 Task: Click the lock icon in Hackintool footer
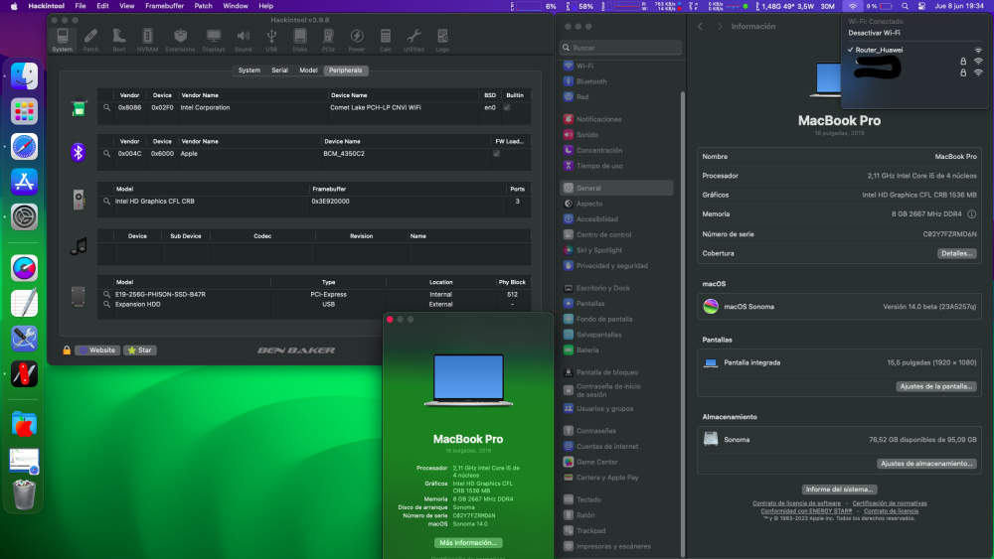[67, 350]
